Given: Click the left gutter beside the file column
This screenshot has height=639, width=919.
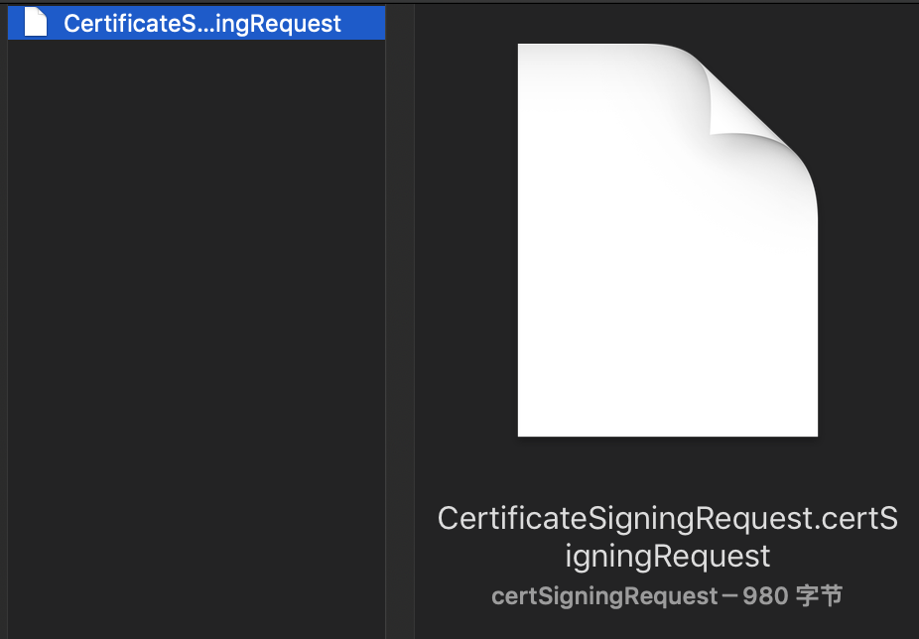Looking at the screenshot, I should coord(4,319).
